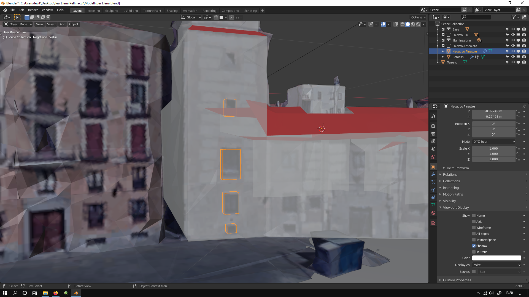Open the Global transform orientation dropdown
This screenshot has height=297, width=529.
(x=191, y=17)
